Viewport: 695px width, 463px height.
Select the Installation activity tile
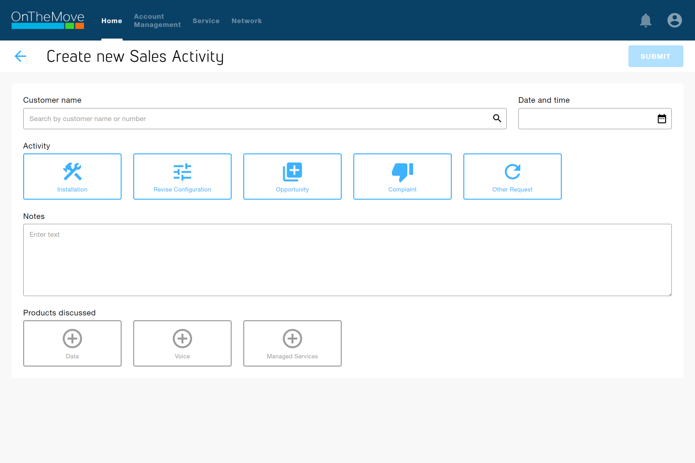[72, 177]
